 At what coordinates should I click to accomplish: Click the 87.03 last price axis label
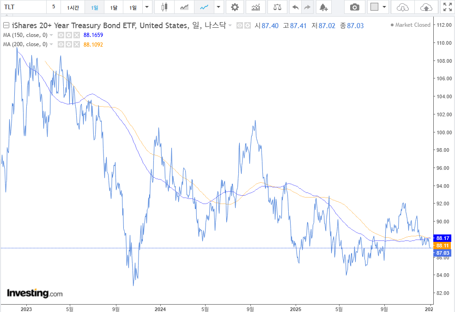pos(443,253)
